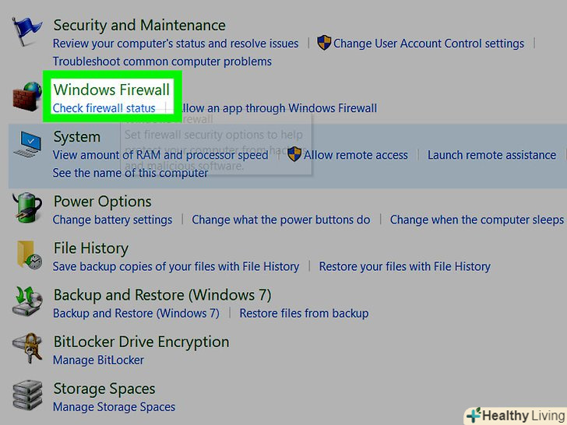Click Change what the power buttons do
The height and width of the screenshot is (425, 567).
click(281, 220)
